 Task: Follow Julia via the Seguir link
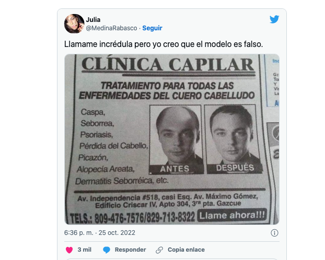point(152,28)
